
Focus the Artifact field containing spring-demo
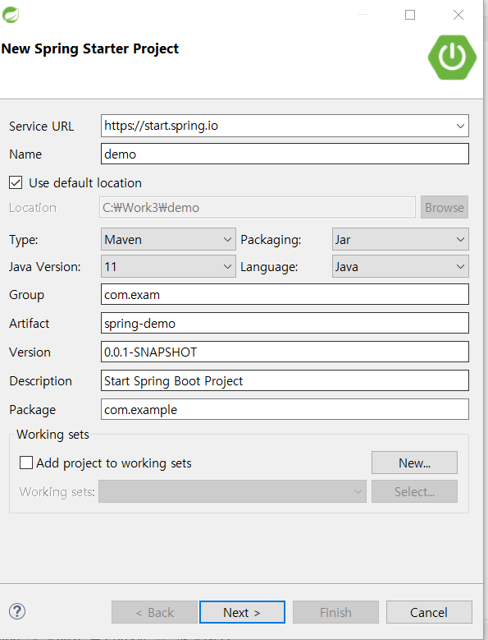285,323
